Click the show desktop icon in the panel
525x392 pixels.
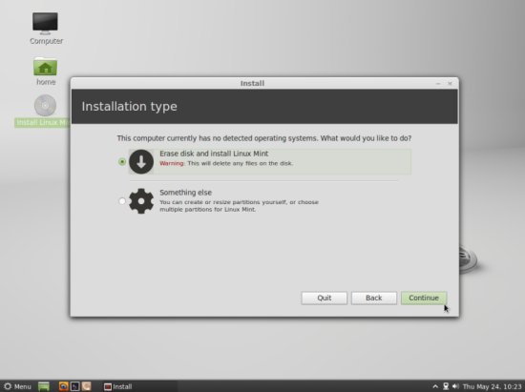[x=44, y=386]
